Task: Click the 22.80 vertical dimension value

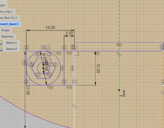Action: (28, 90)
